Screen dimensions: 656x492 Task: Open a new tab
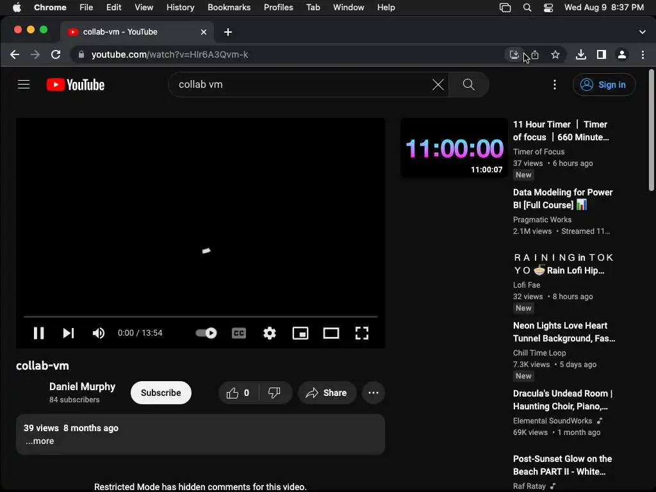[228, 32]
